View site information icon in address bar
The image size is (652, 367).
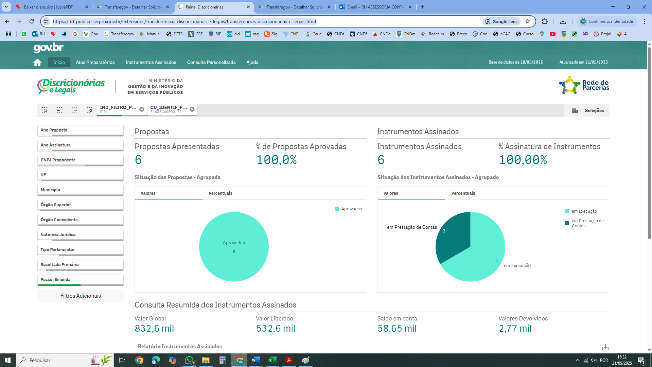point(46,21)
